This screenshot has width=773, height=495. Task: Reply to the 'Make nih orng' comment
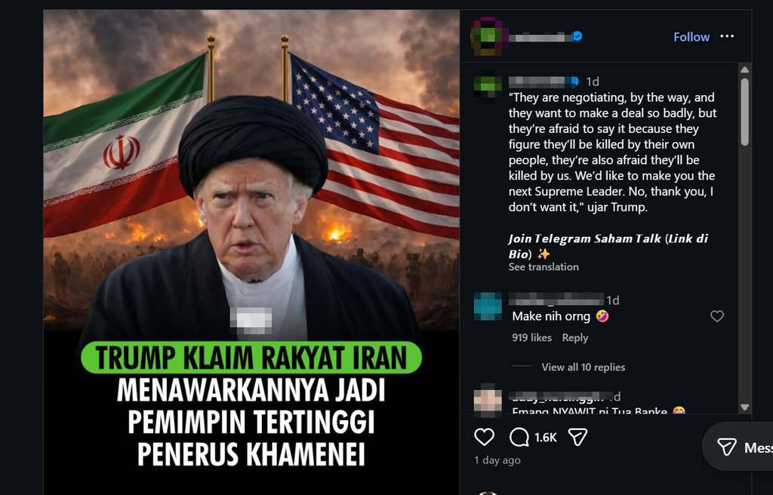coord(574,338)
